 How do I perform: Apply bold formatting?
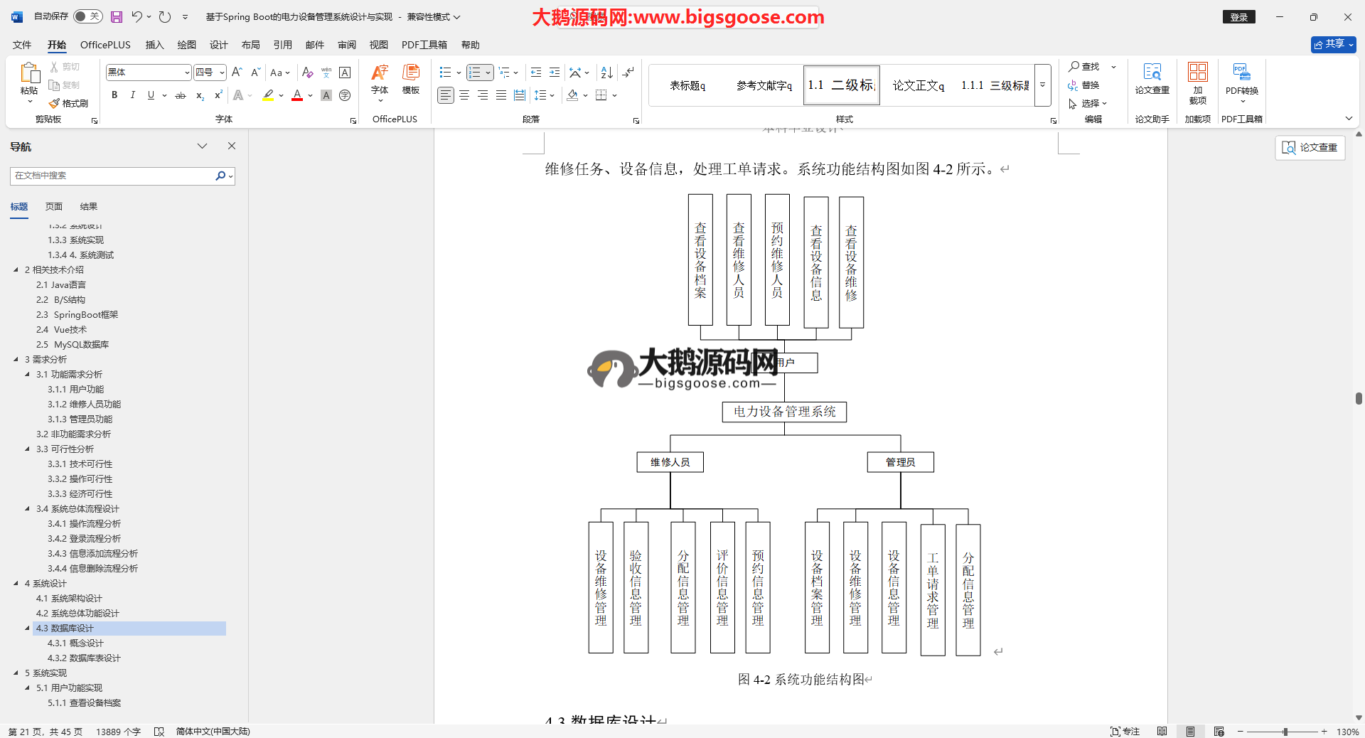pos(114,95)
